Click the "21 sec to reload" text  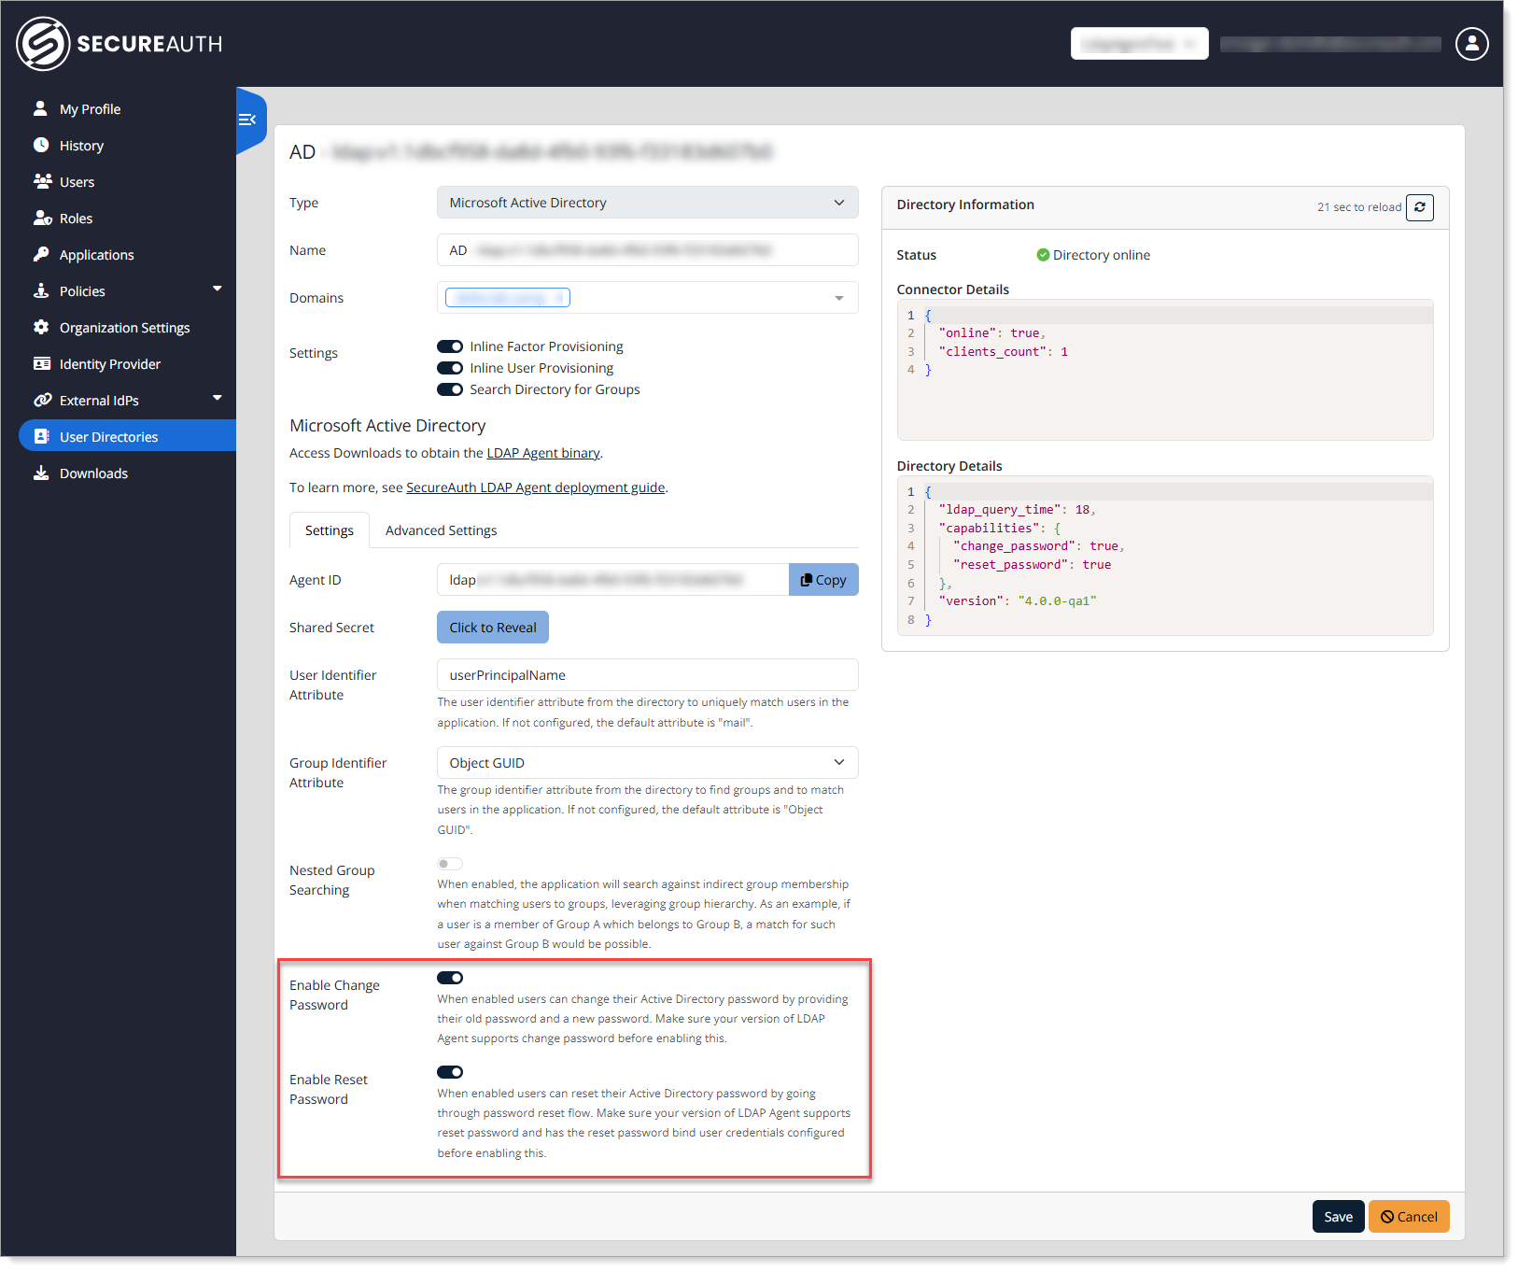pyautogui.click(x=1359, y=207)
